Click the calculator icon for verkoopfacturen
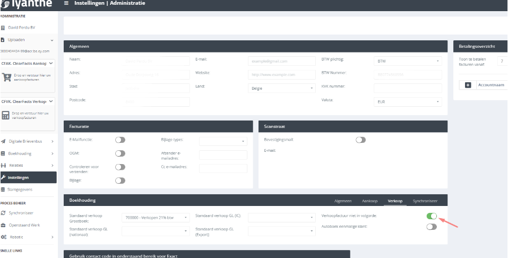Image resolution: width=508 pixels, height=258 pixels. pyautogui.click(x=6, y=115)
